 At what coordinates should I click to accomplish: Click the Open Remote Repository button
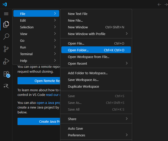(39, 81)
